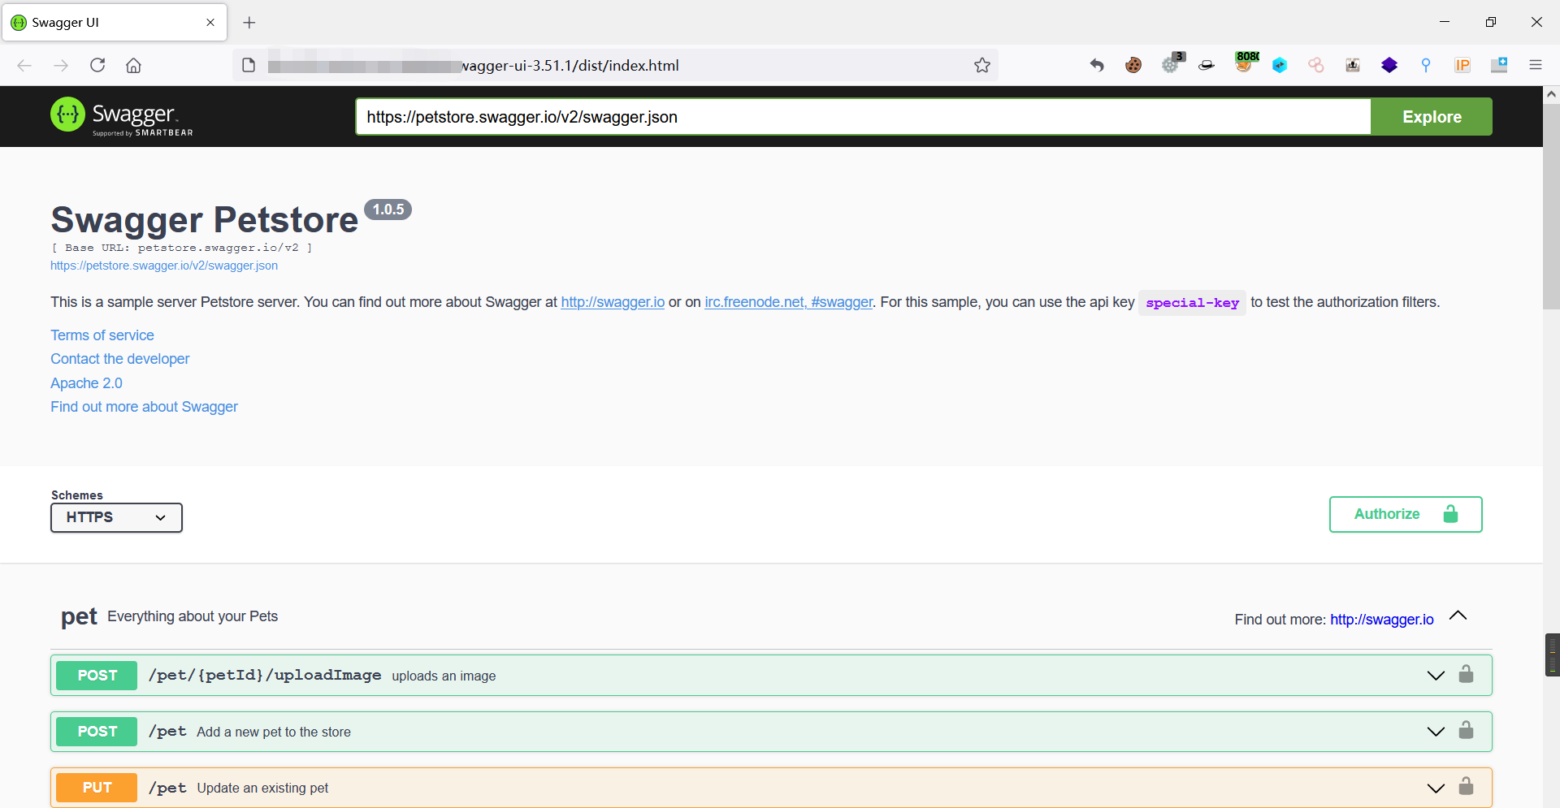The image size is (1560, 808).
Task: Click lock icon on PUT /pet row
Action: point(1466,786)
